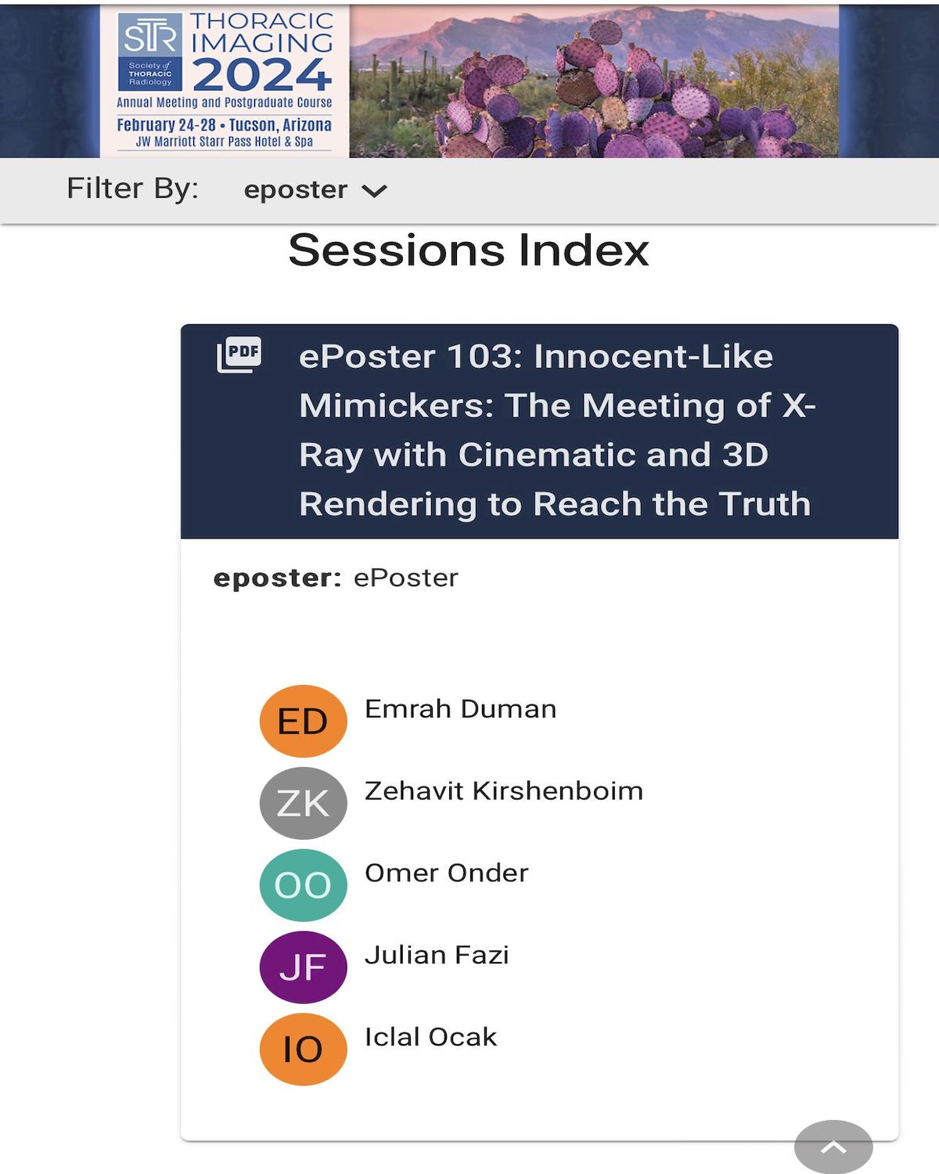Open Emrah Duman's name link

460,709
